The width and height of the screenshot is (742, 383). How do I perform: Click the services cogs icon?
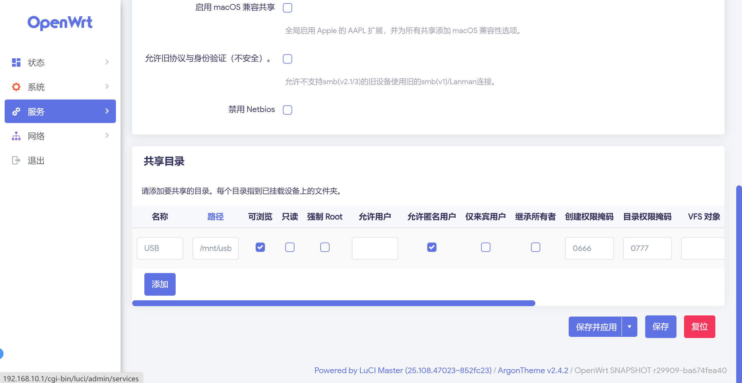(x=16, y=111)
